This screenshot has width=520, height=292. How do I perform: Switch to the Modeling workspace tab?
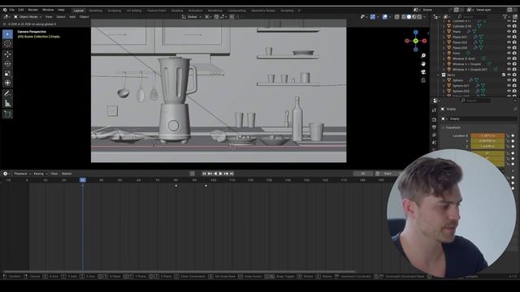[x=96, y=11]
